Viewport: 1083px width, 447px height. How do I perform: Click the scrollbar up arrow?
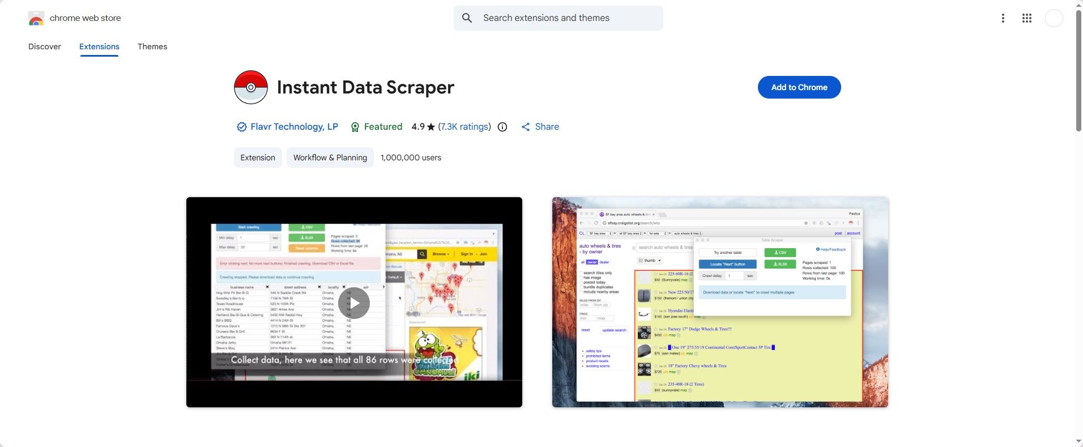(1079, 4)
